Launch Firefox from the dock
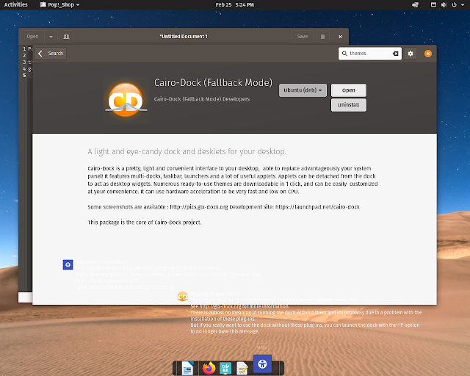Viewport: 470px width, 376px height. [x=209, y=369]
